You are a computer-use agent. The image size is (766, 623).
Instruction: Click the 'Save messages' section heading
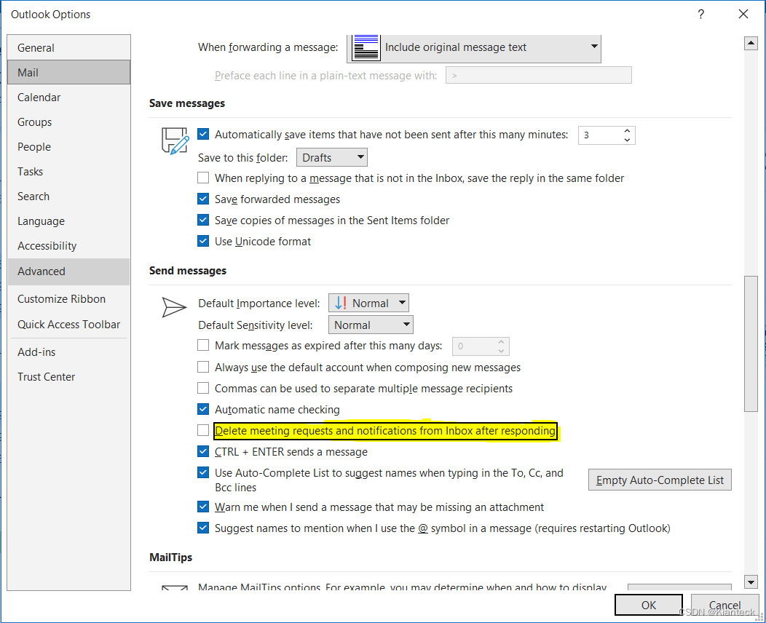pyautogui.click(x=187, y=103)
